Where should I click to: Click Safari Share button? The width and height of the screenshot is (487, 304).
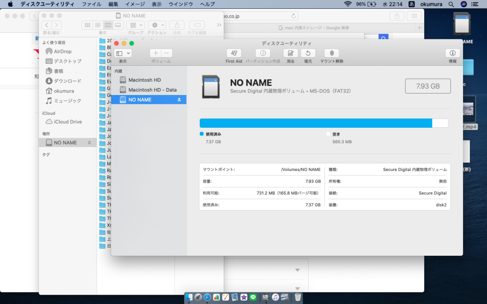click(397, 16)
